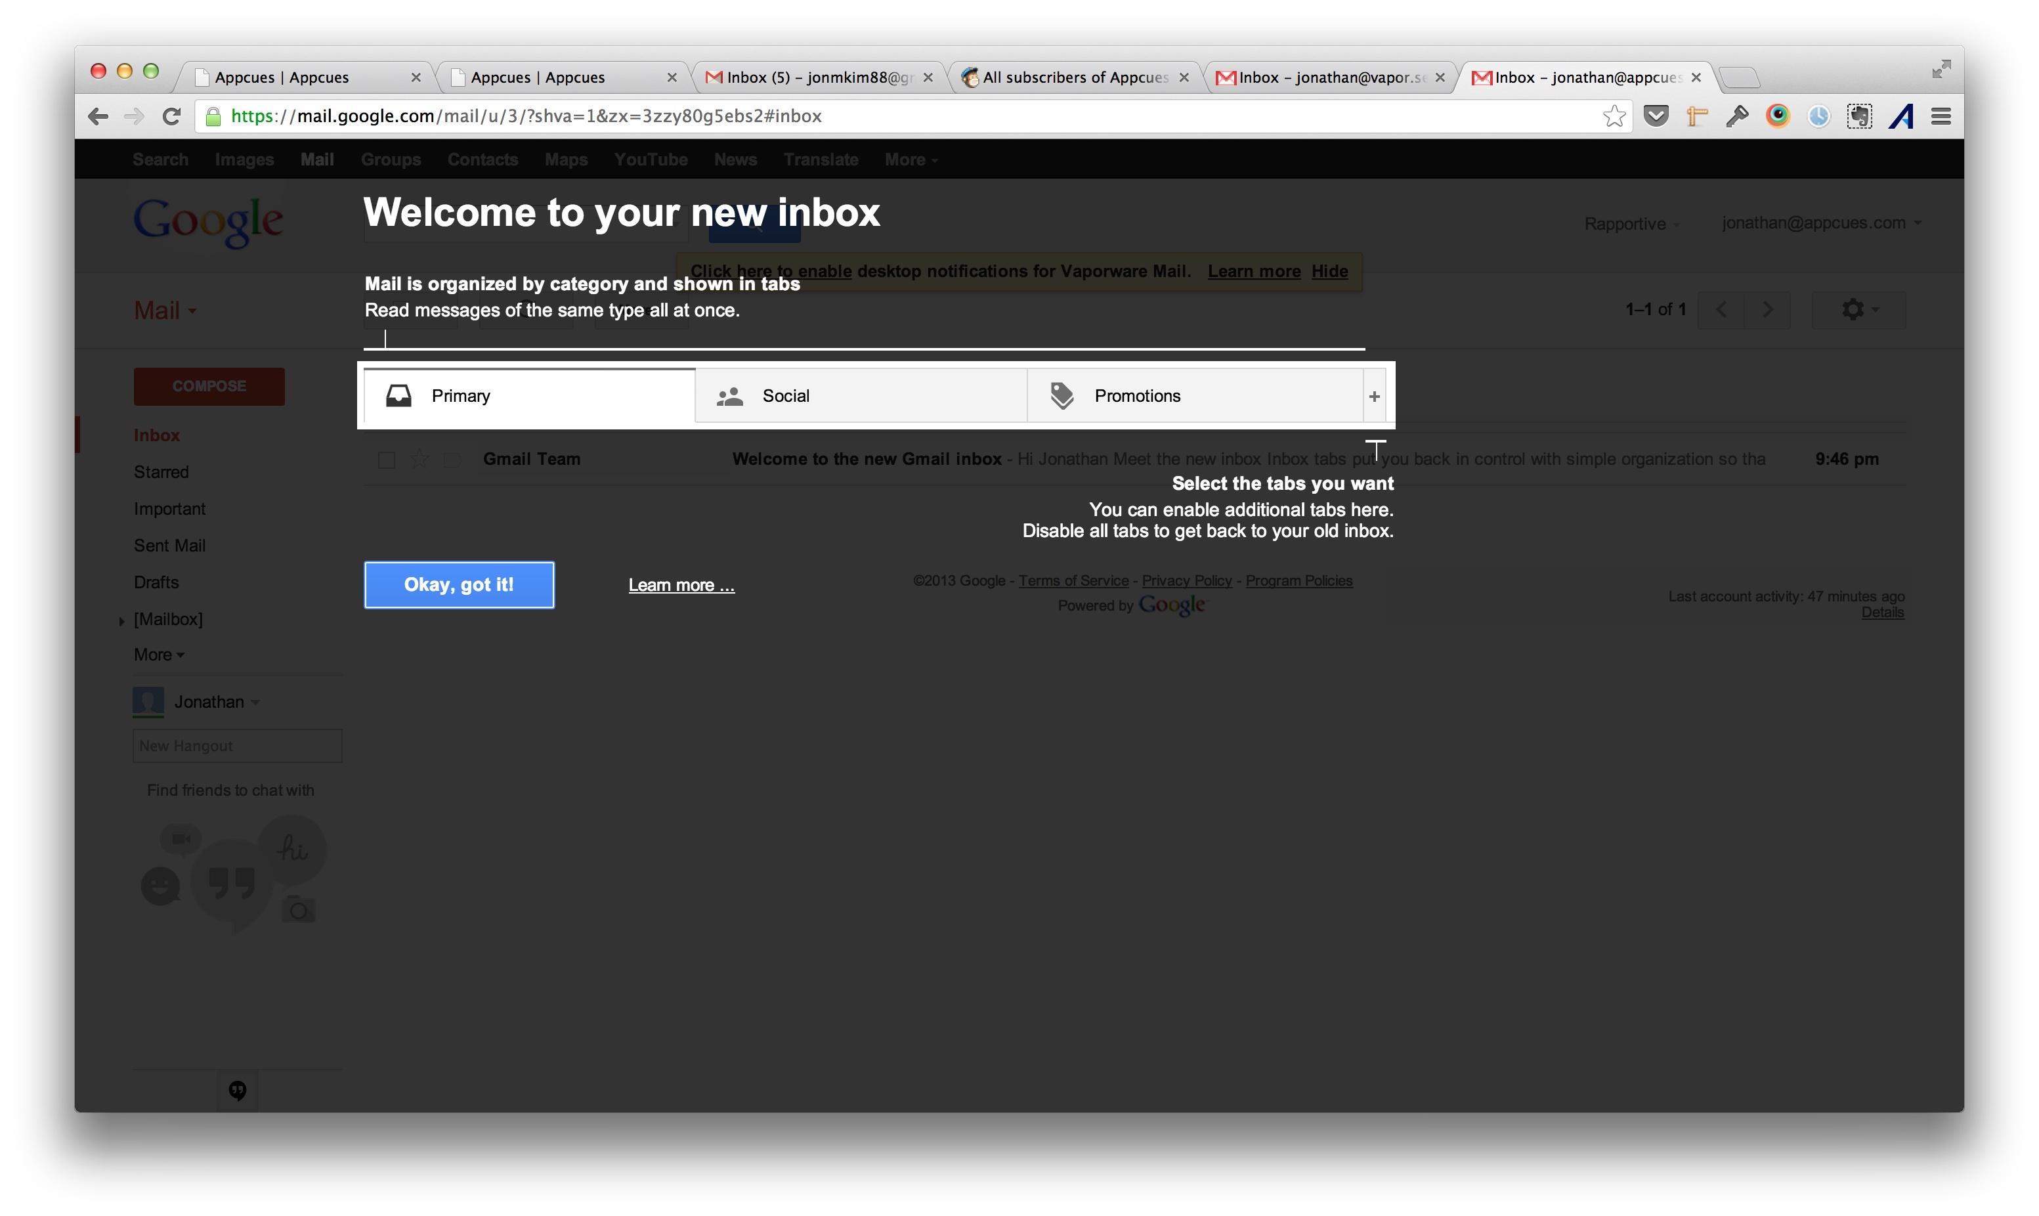Select the Social tab

(861, 396)
